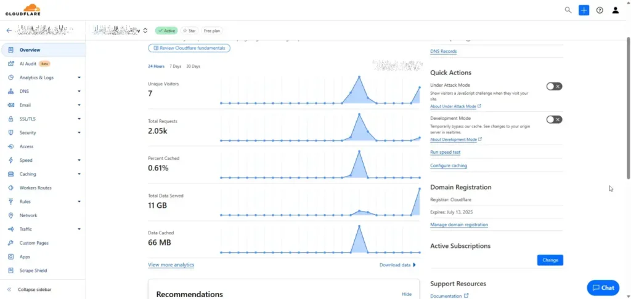Click the AI Audit sidebar icon
This screenshot has height=299, width=631.
tap(11, 63)
